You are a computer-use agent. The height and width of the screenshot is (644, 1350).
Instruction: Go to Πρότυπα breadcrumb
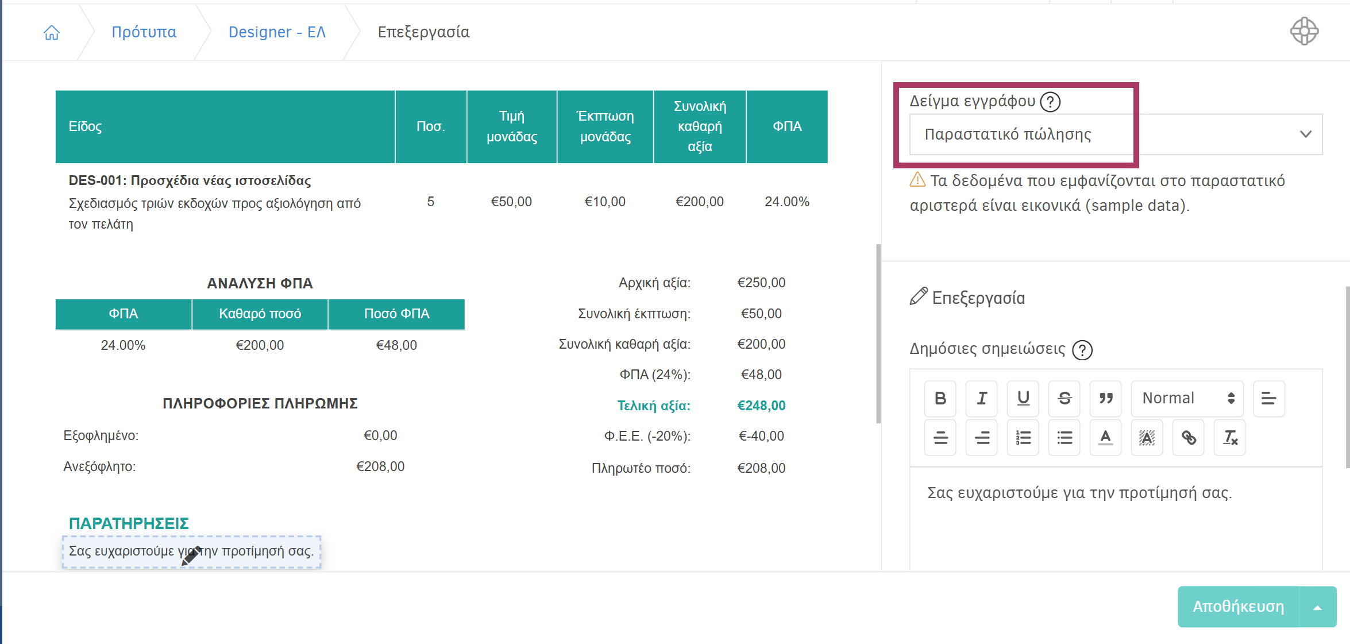(144, 32)
